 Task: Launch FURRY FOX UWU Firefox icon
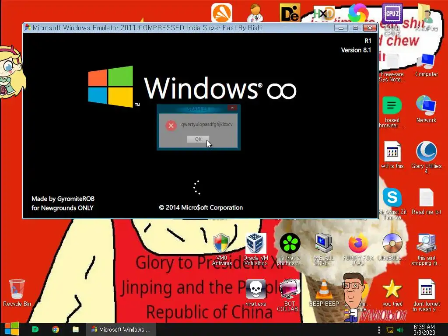[x=358, y=249]
